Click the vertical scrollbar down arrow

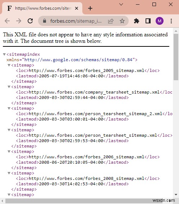click(176, 195)
